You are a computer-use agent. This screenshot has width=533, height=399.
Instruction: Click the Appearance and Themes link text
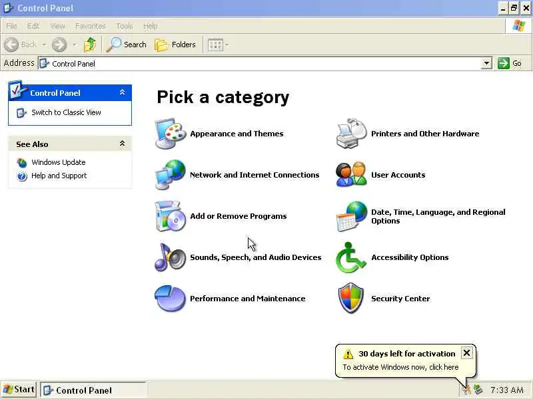237,134
